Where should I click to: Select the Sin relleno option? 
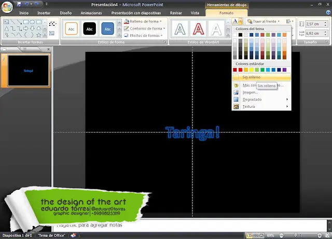click(x=251, y=77)
